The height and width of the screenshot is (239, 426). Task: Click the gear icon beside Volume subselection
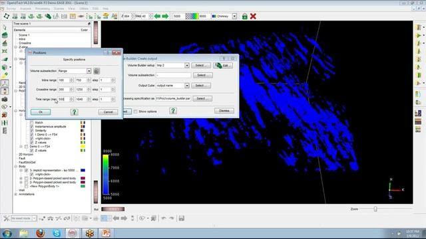tap(97, 71)
